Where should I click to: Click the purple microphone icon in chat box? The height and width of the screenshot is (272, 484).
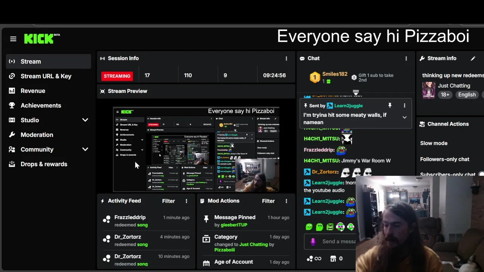(x=313, y=241)
